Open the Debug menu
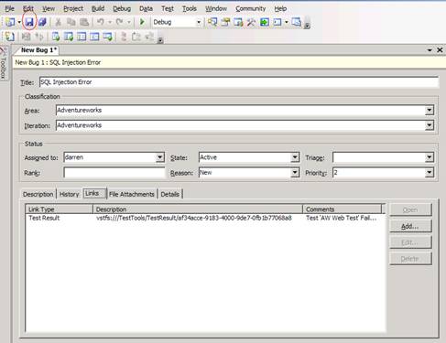Screen dimensions: 446x343 tap(122, 8)
